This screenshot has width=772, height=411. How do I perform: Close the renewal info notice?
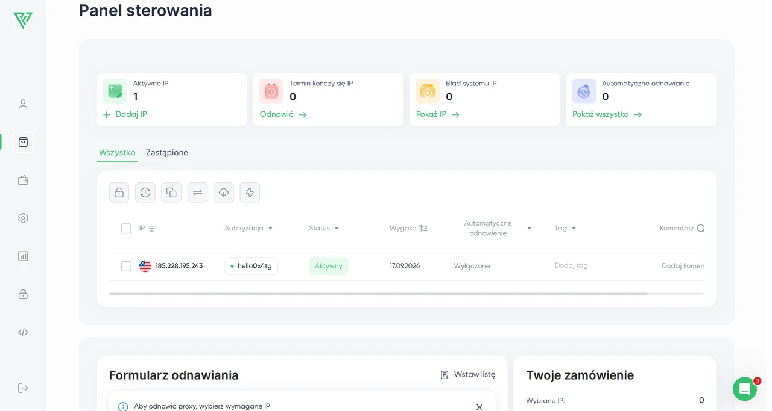479,407
